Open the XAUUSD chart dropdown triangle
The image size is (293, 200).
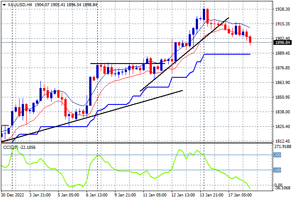(4, 5)
